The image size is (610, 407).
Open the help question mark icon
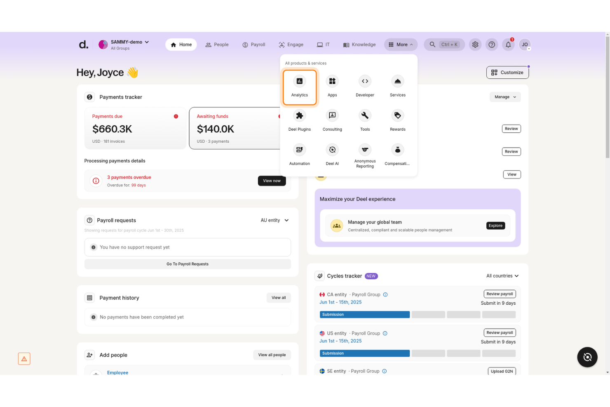tap(492, 45)
